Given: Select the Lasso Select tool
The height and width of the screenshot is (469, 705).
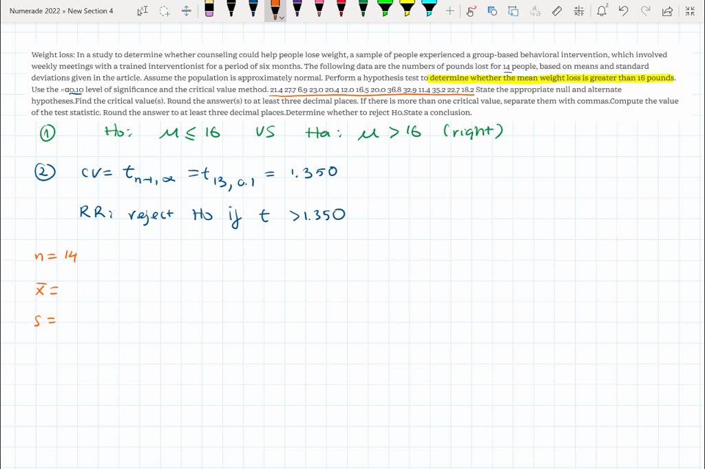Looking at the screenshot, I should (x=165, y=11).
